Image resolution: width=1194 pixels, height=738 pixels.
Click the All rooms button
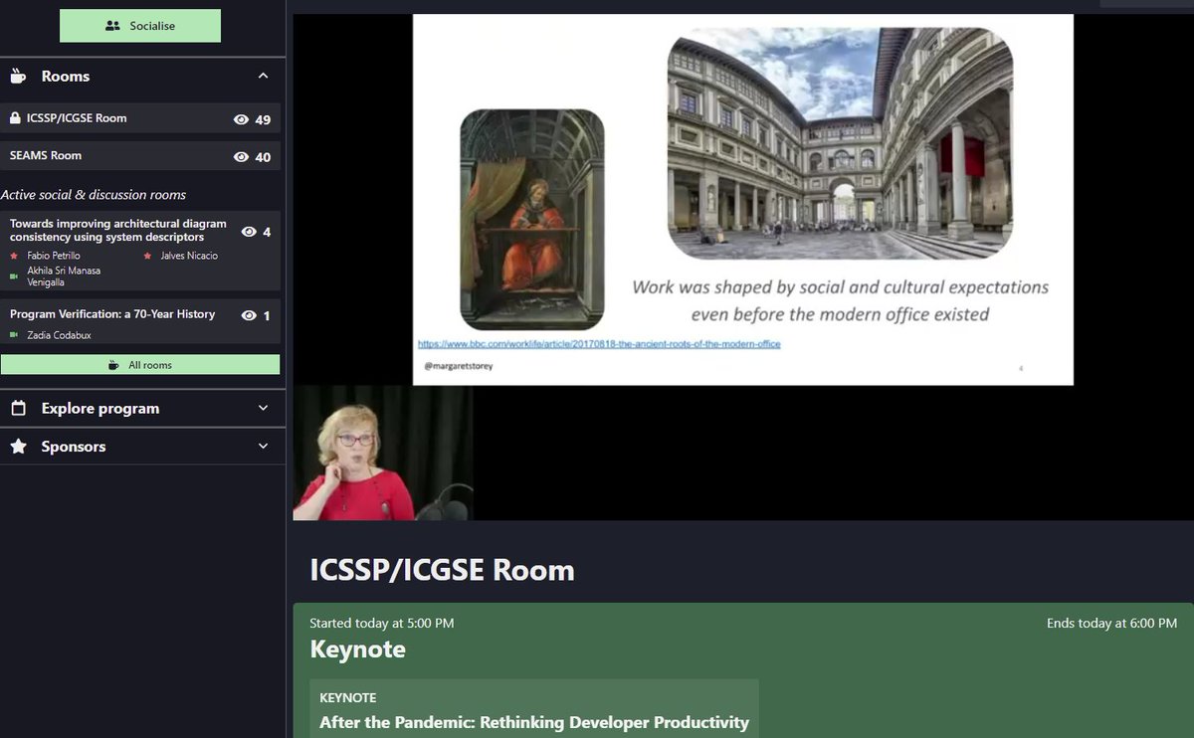coord(140,365)
